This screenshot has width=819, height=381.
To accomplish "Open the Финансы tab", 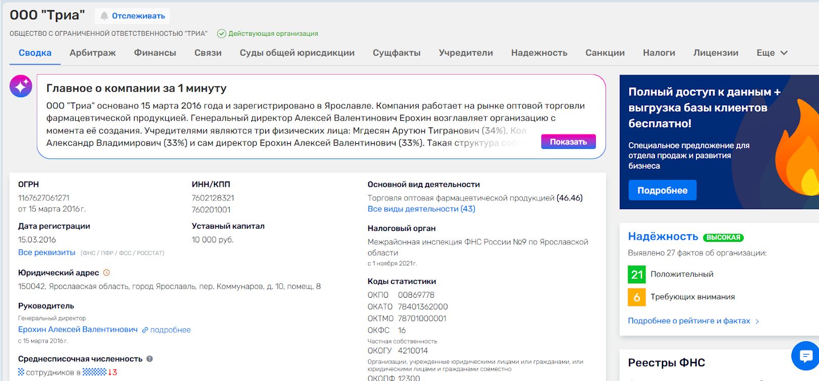I will (x=155, y=53).
